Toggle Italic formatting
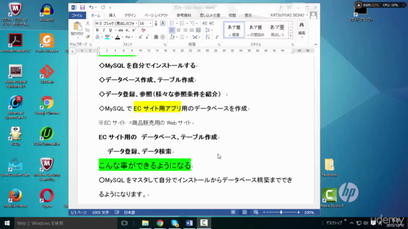Viewport: 408px width, 229px height. pyautogui.click(x=103, y=30)
